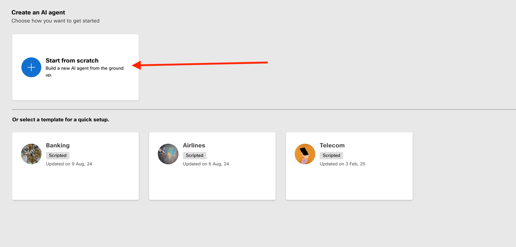The width and height of the screenshot is (516, 247).
Task: Click the blue plus icon
Action: click(31, 67)
